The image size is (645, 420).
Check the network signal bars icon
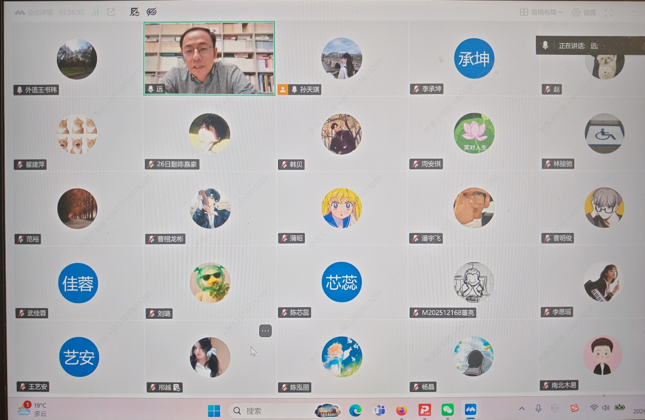click(x=95, y=12)
